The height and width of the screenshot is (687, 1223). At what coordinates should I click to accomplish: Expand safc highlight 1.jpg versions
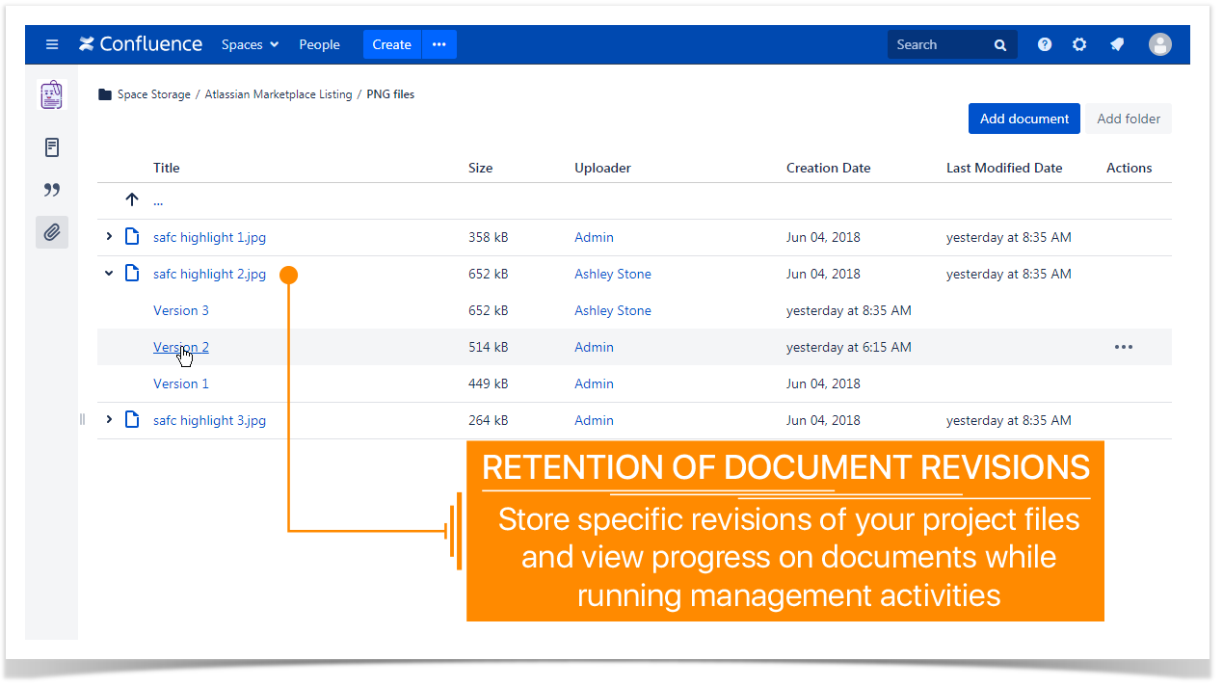pos(109,236)
